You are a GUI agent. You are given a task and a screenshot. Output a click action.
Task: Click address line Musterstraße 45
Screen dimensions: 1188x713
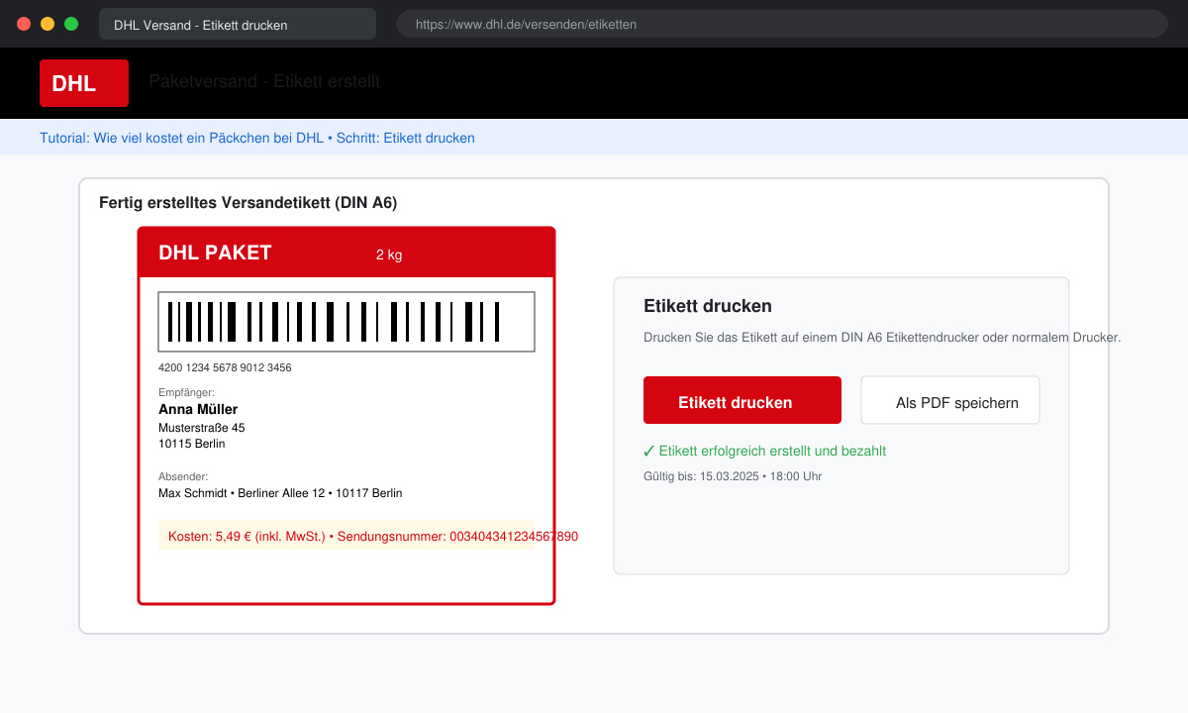202,428
